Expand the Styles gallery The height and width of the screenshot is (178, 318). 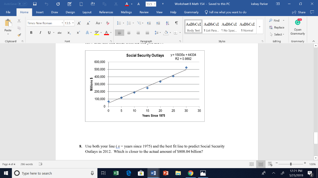pos(260,27)
